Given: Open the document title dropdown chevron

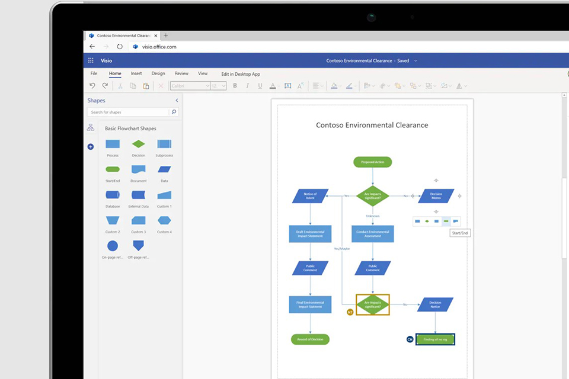Looking at the screenshot, I should (x=415, y=60).
